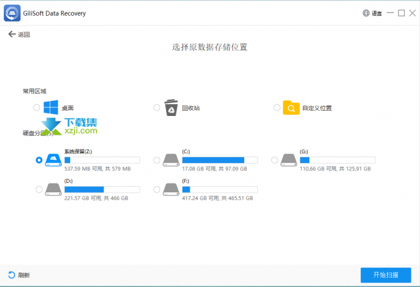The width and height of the screenshot is (420, 287).
Task: Select the (F:) partition radio button
Action: point(157,189)
